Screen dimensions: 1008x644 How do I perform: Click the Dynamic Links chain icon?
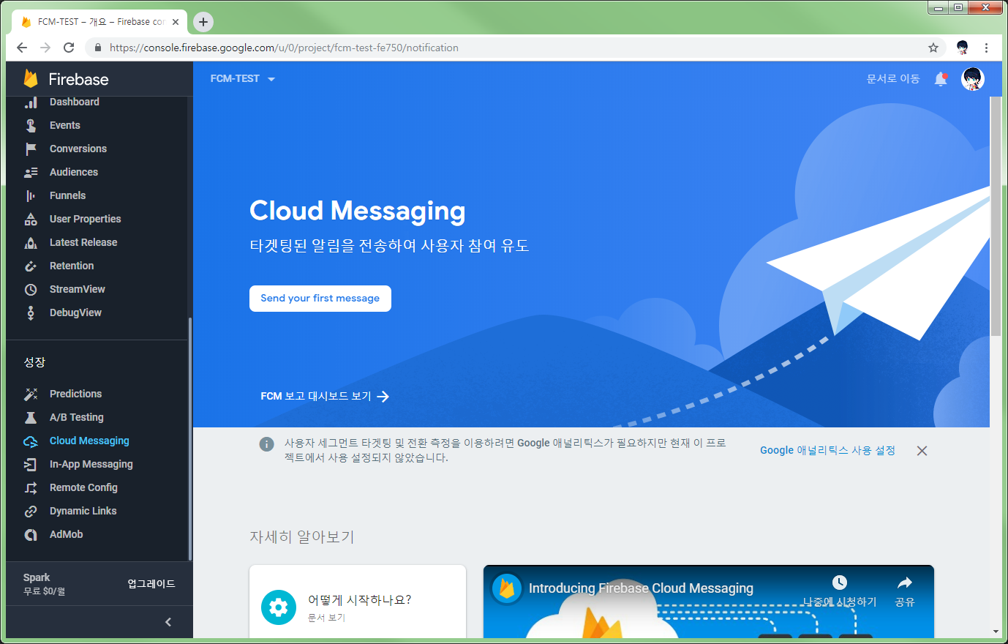click(x=31, y=512)
